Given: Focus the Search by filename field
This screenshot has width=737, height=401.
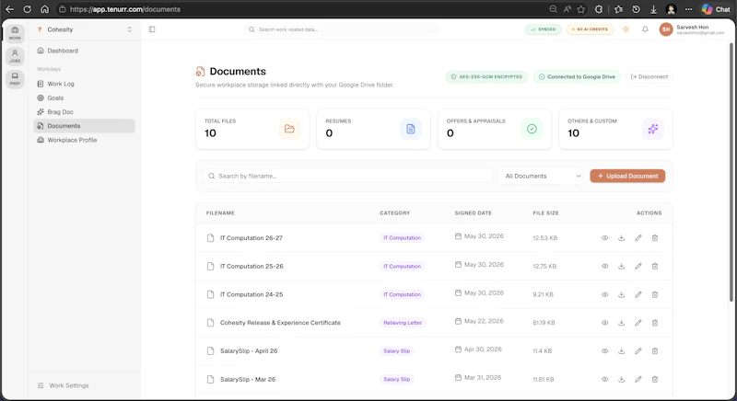Looking at the screenshot, I should (x=349, y=176).
